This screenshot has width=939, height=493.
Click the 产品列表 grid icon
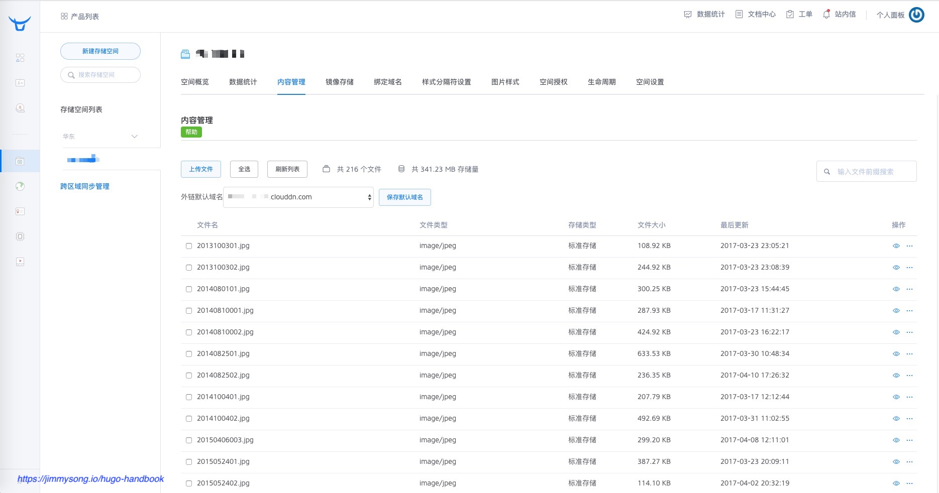coord(64,17)
